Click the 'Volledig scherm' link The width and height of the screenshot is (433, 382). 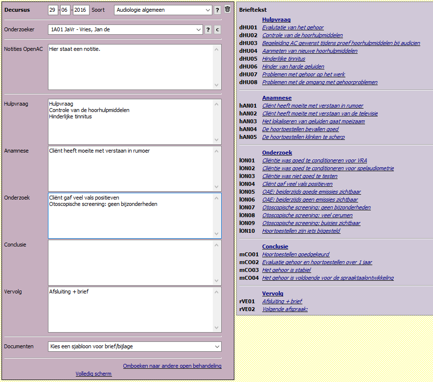[x=93, y=374]
